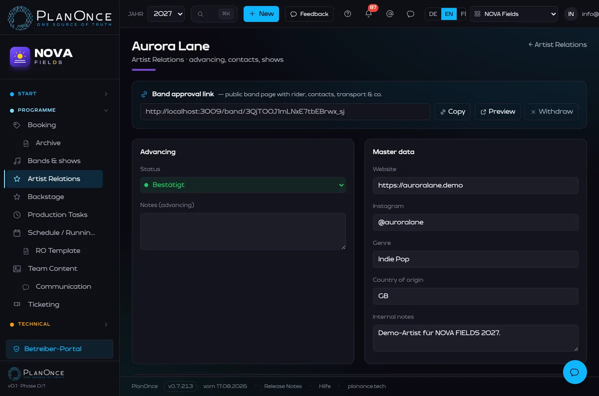Image resolution: width=599 pixels, height=396 pixels.
Task: Click the Notes (advancing) textarea
Action: pos(243,231)
